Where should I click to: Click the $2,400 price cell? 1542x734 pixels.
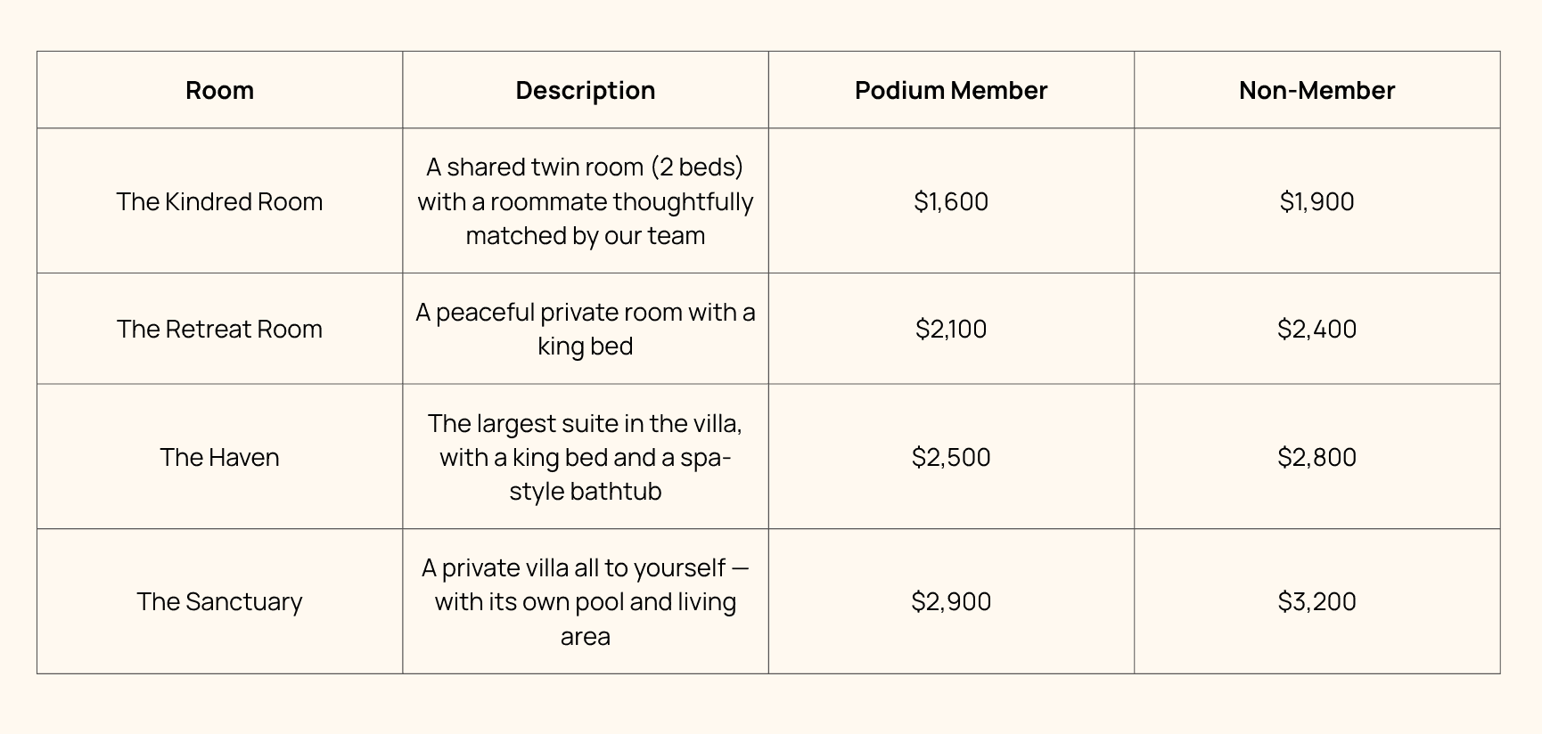coord(1316,329)
